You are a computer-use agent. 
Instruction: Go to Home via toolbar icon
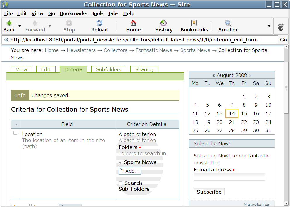pyautogui.click(x=133, y=23)
